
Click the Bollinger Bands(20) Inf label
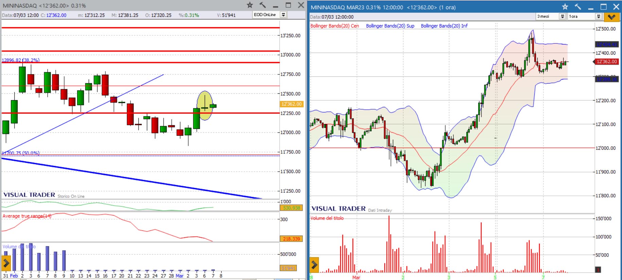click(444, 26)
